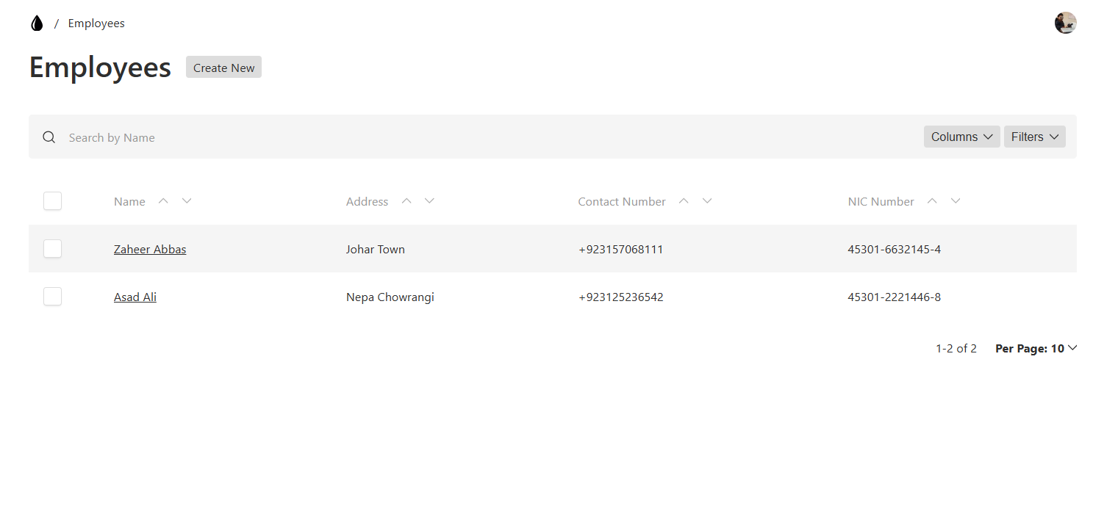The image size is (1118, 514).
Task: Sort Contact Number descending arrow
Action: [x=707, y=200]
